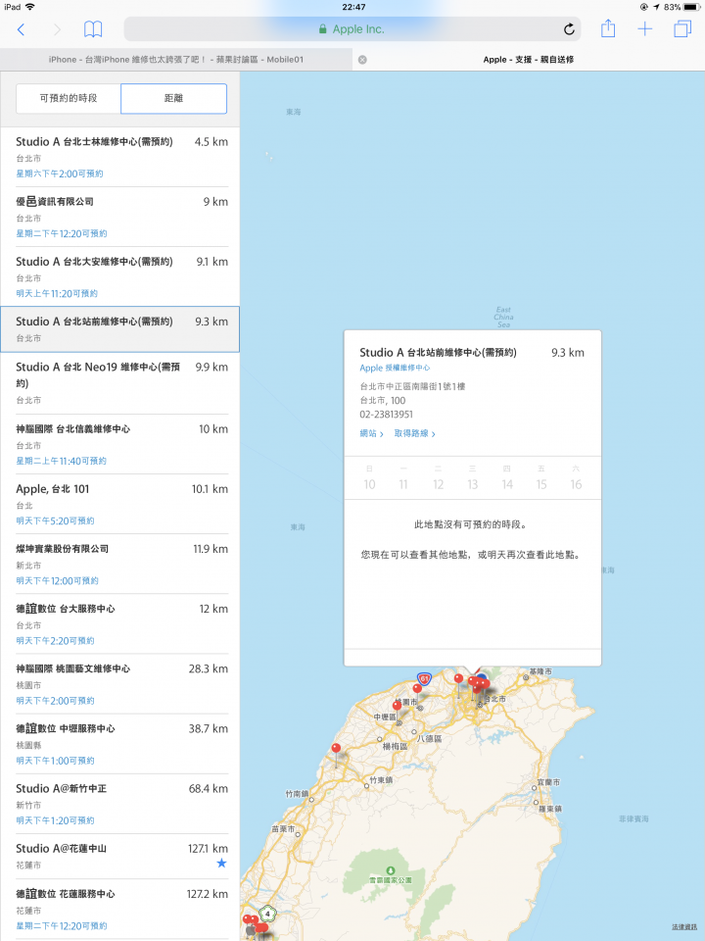Select Studio A 台北大安維修中心 row
Image resolution: width=705 pixels, height=941 pixels.
(119, 276)
